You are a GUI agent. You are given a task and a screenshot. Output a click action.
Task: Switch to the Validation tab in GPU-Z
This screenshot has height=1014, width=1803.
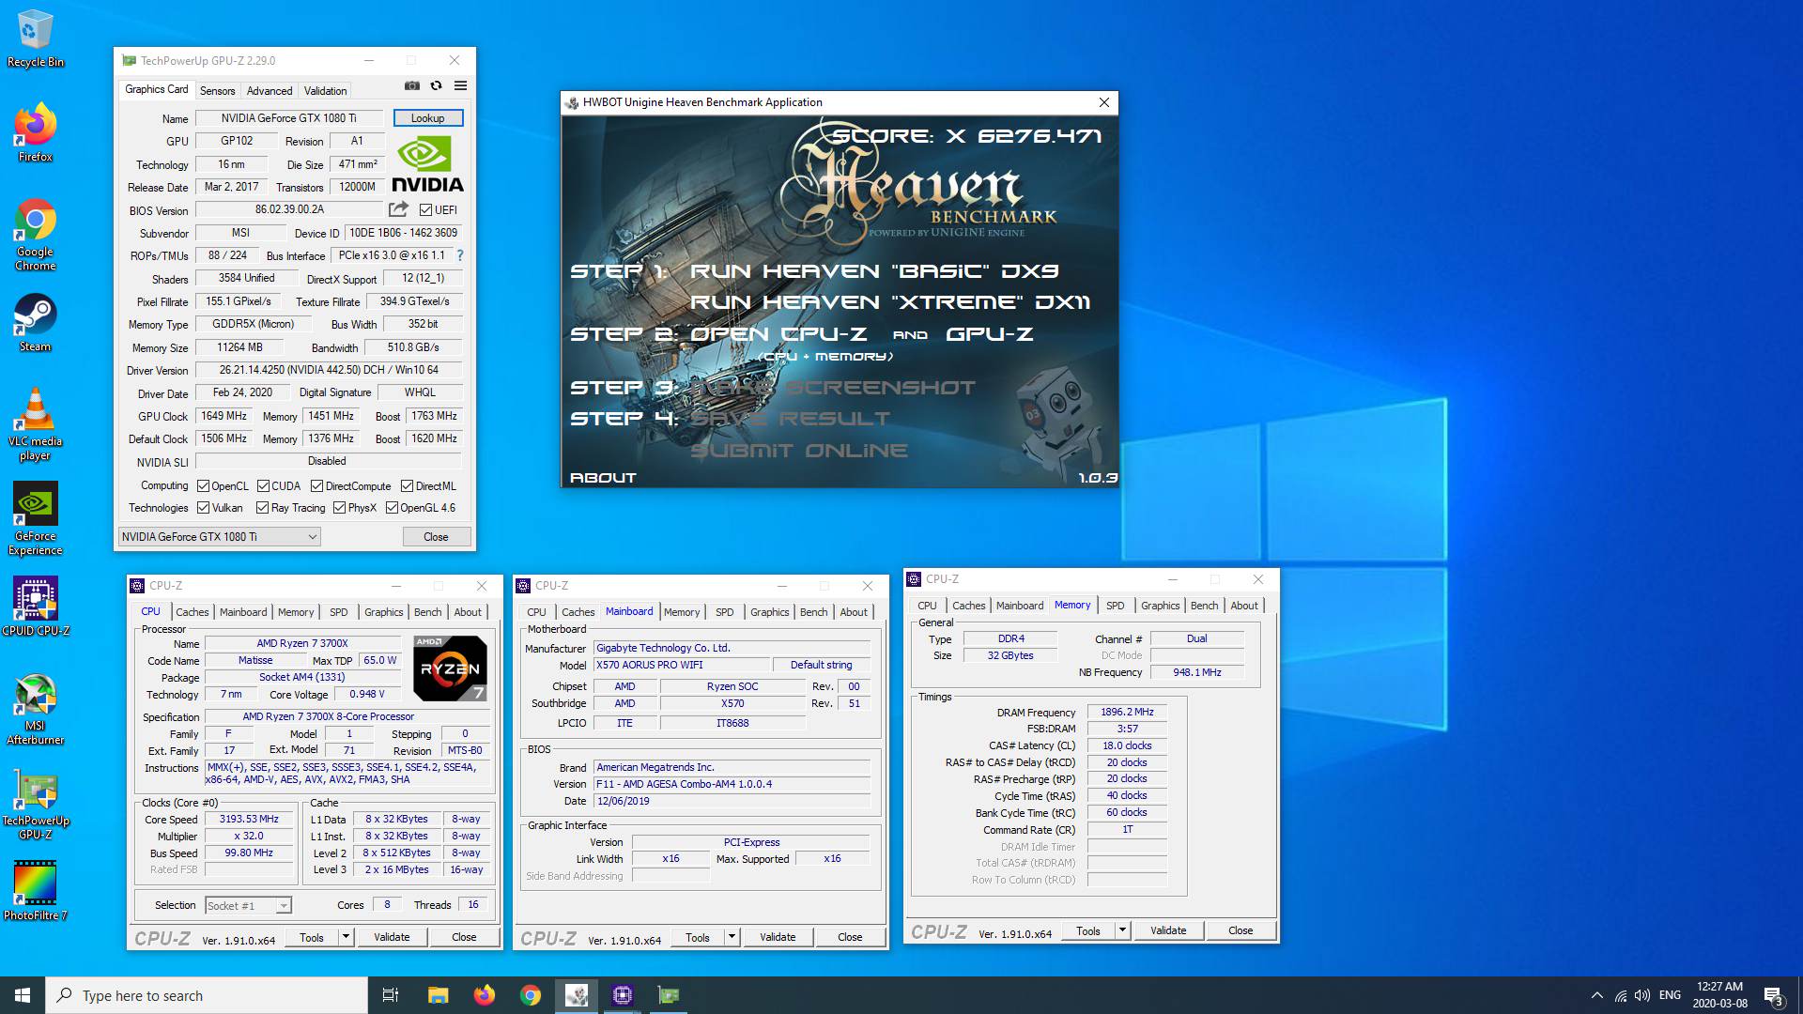point(325,91)
